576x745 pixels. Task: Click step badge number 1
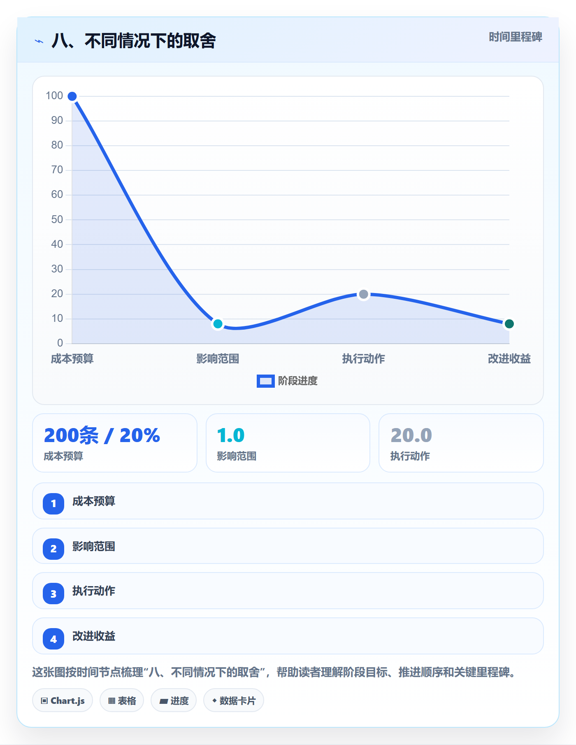point(53,503)
